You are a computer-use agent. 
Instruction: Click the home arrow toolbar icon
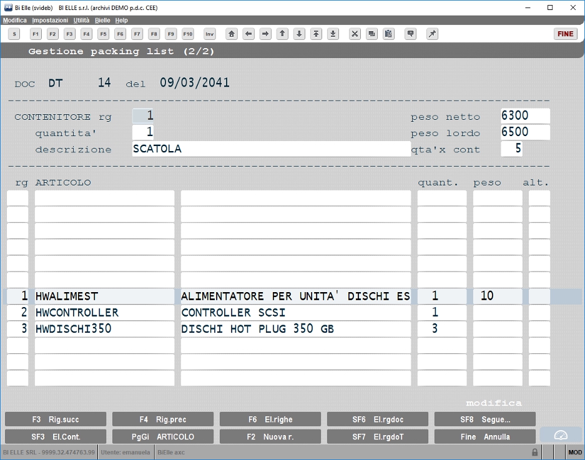tap(232, 34)
